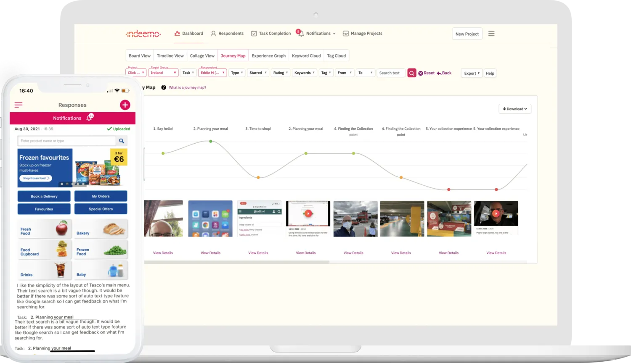
Task: Open Task Completion via its checkbox icon
Action: [x=254, y=34]
